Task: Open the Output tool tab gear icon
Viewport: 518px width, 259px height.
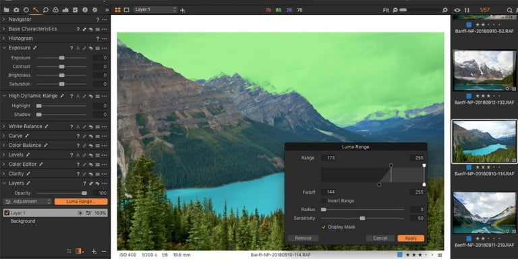Action: (95, 10)
